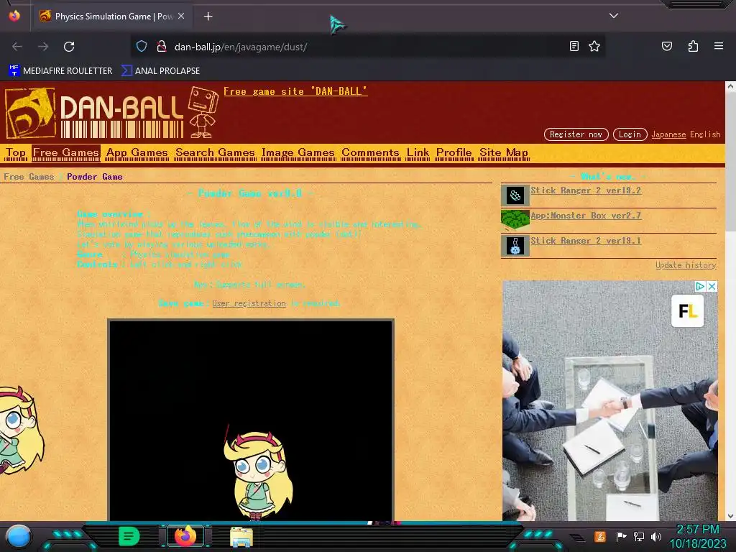Open a new browser tab
736x552 pixels.
pyautogui.click(x=208, y=17)
